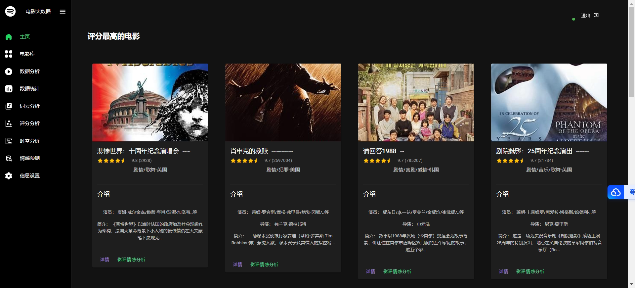635x288 pixels.
Task: Toggle the hamburger menu icon
Action: point(63,12)
